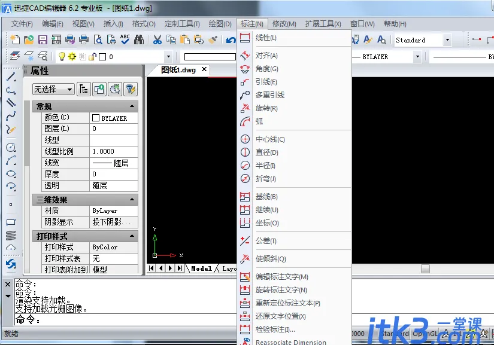494x345 pixels.
Task: Select the Line draw tool
Action: (11, 77)
